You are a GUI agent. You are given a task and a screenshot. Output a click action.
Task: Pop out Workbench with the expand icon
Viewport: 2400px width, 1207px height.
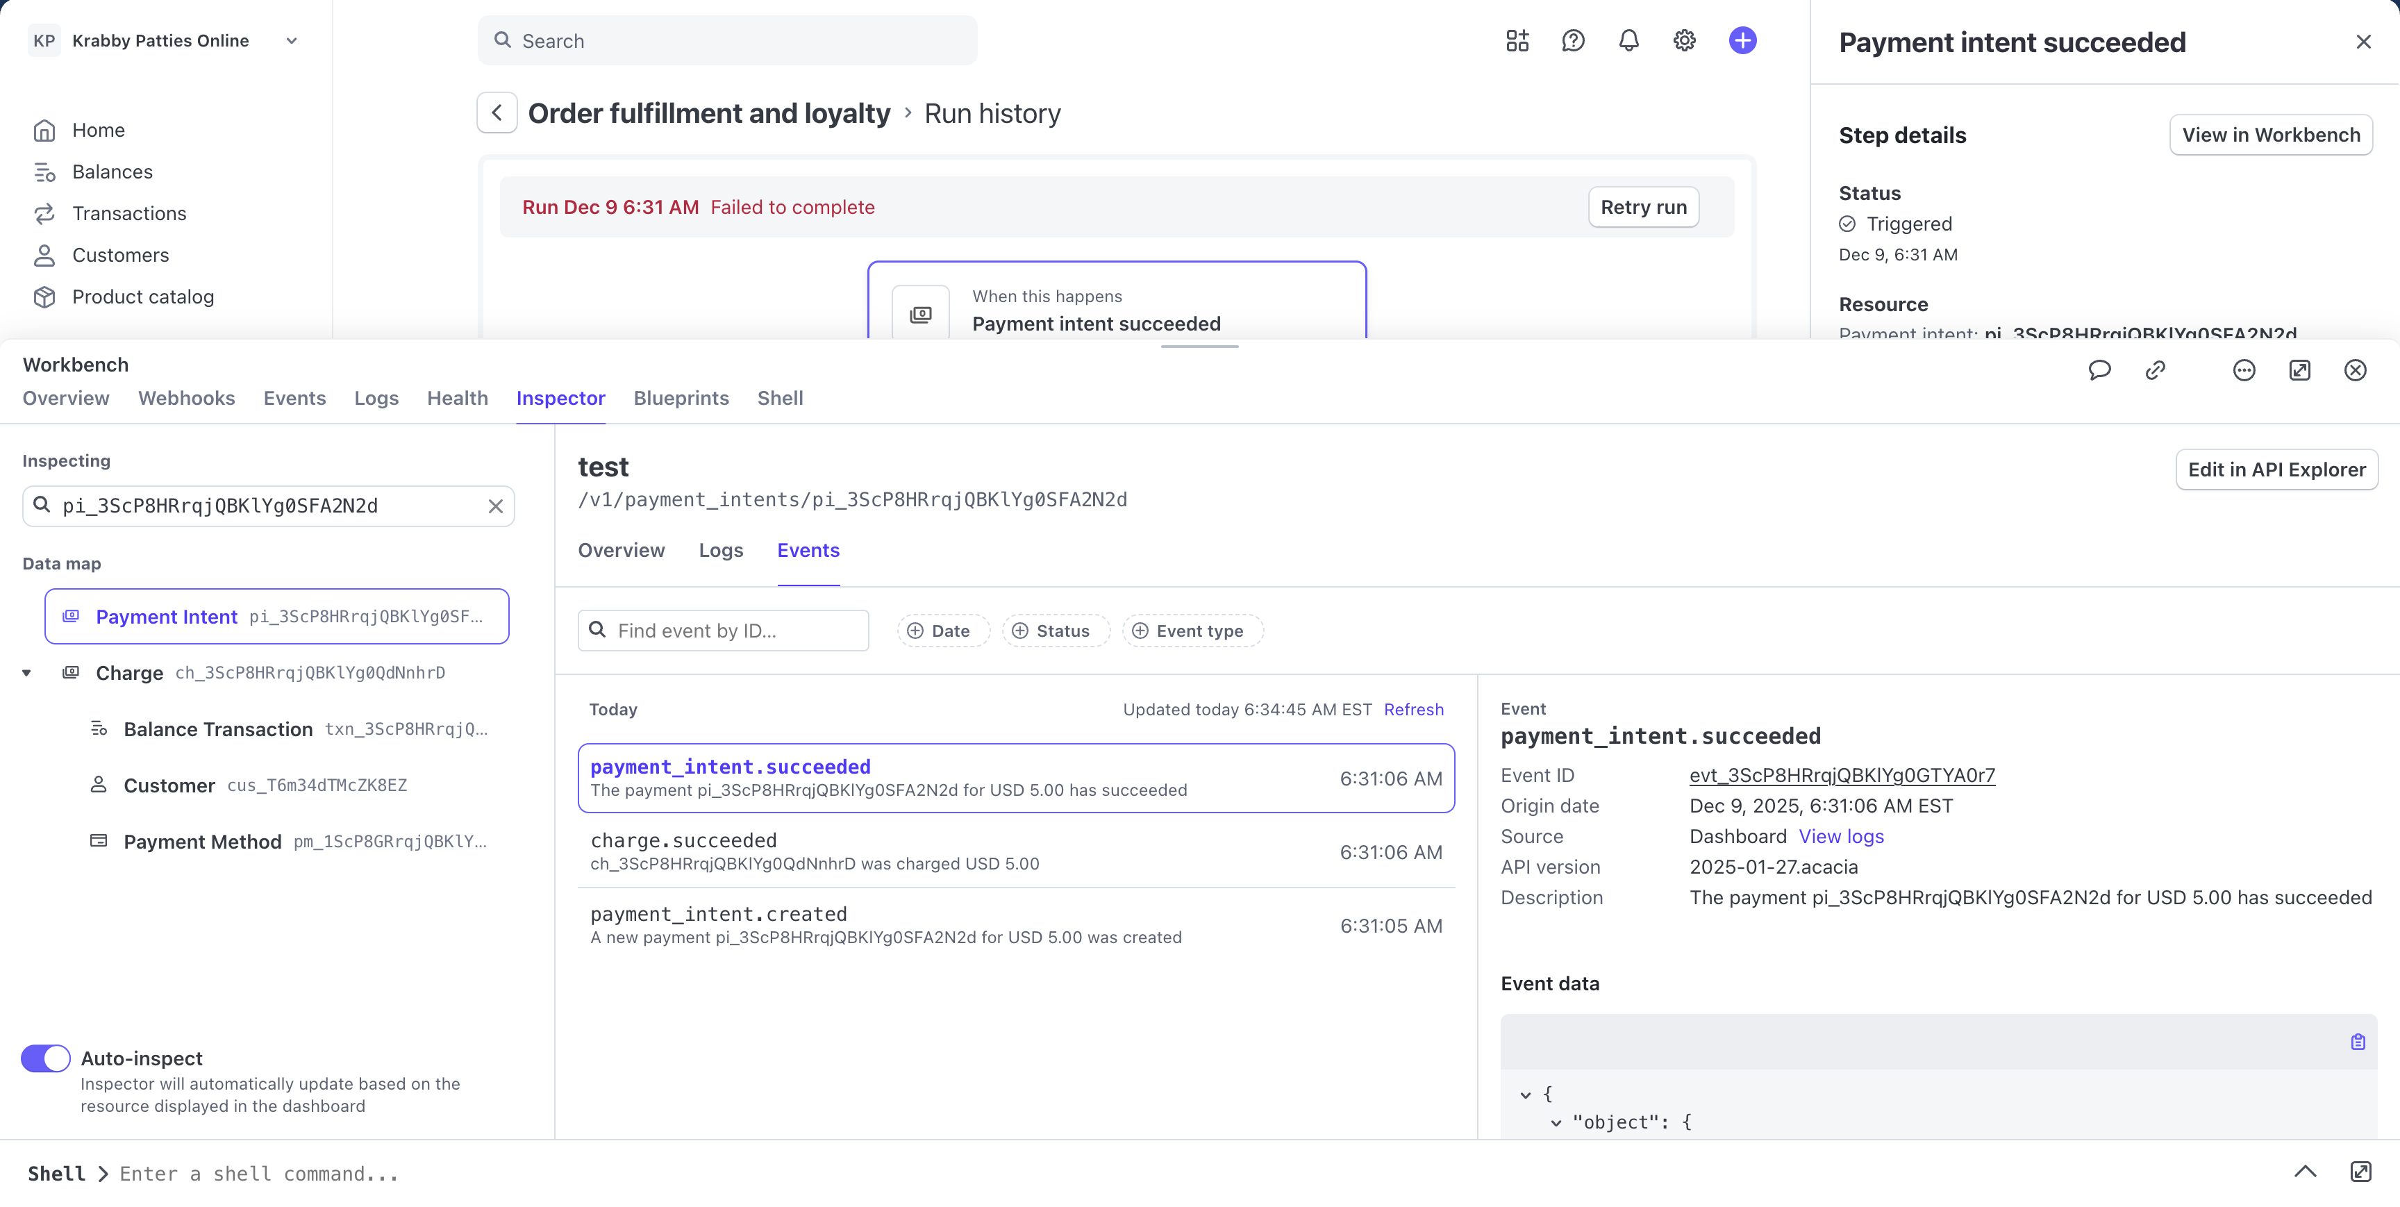(x=2299, y=370)
